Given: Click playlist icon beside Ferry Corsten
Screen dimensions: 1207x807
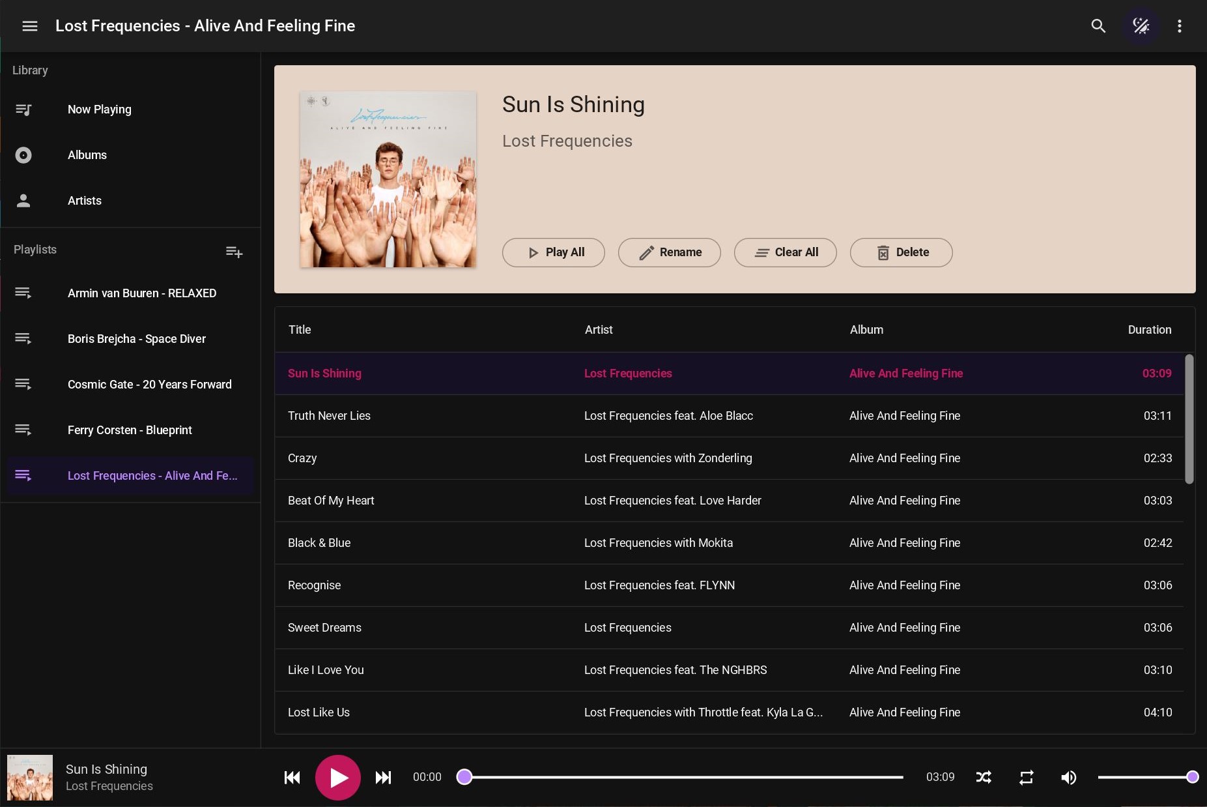Looking at the screenshot, I should point(23,430).
